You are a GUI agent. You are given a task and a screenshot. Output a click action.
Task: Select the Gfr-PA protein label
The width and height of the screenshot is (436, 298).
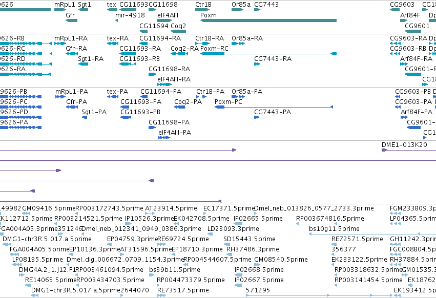coord(77,102)
